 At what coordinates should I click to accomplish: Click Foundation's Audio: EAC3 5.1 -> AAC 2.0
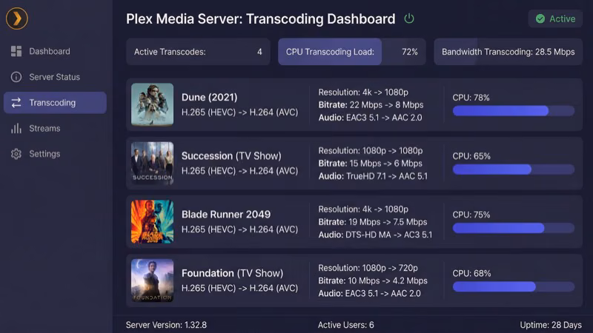pos(369,293)
